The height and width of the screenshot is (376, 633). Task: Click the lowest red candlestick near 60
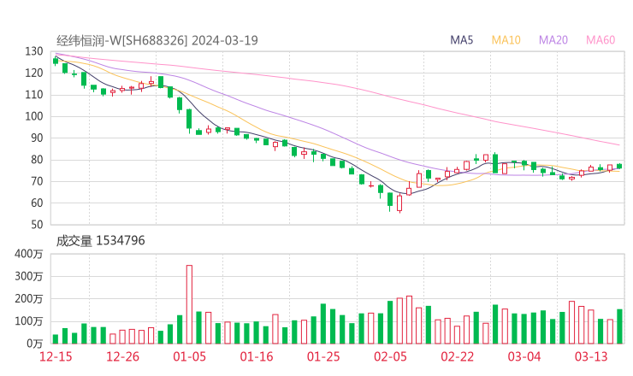(x=399, y=203)
